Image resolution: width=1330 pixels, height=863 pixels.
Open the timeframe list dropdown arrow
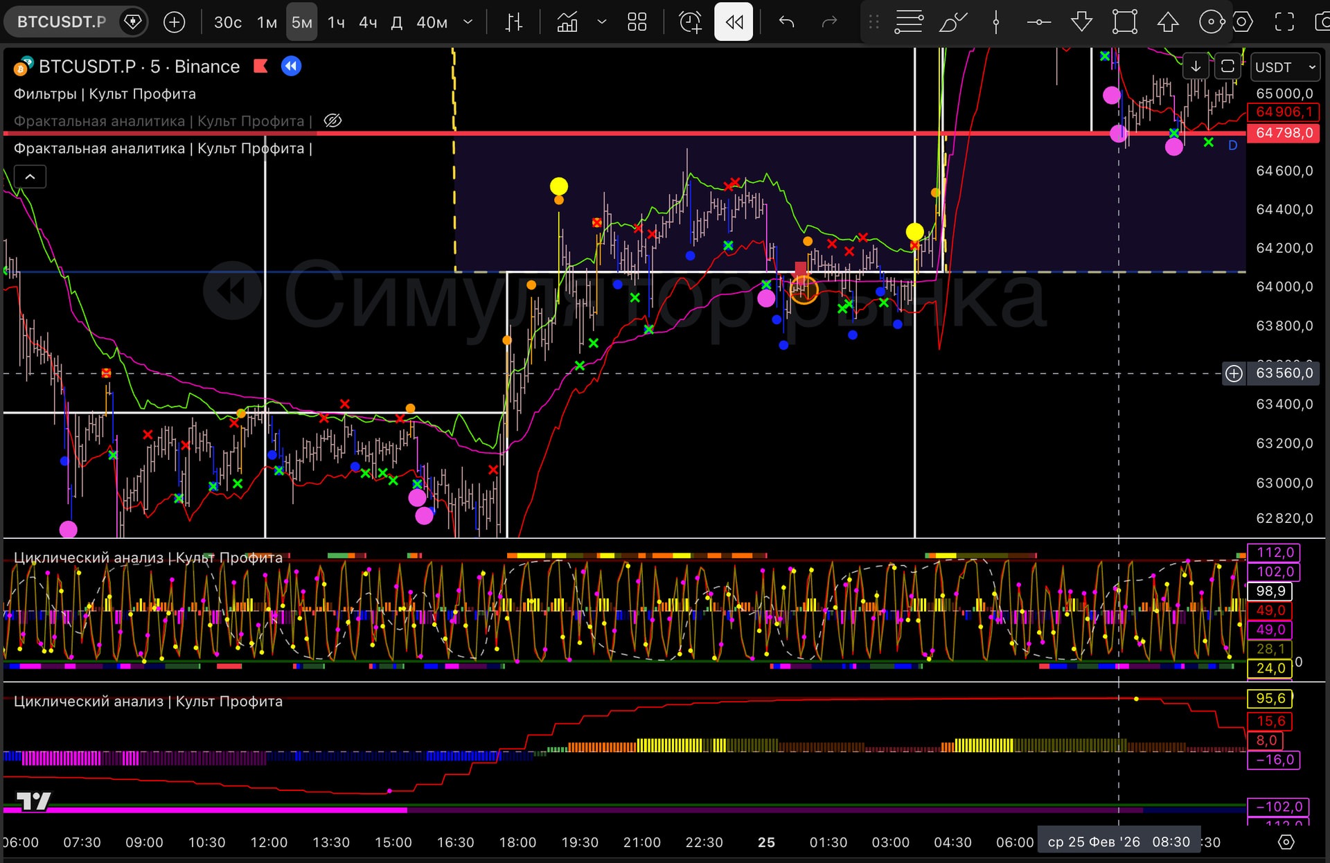point(468,22)
